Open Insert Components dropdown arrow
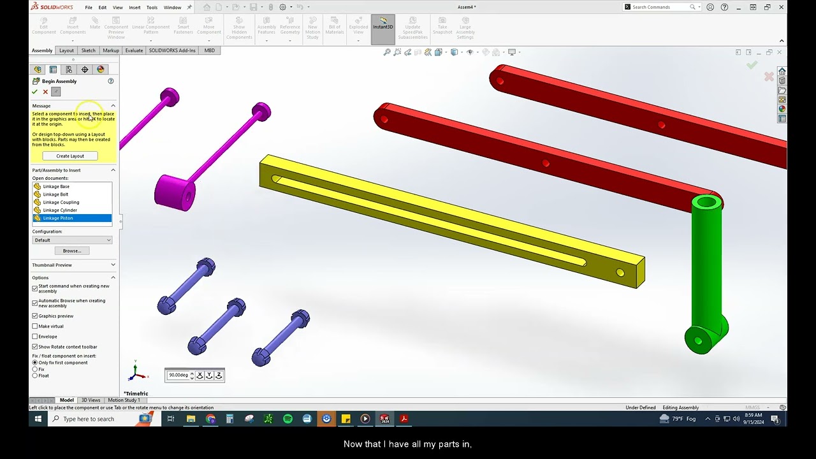The image size is (816, 459). [x=73, y=41]
